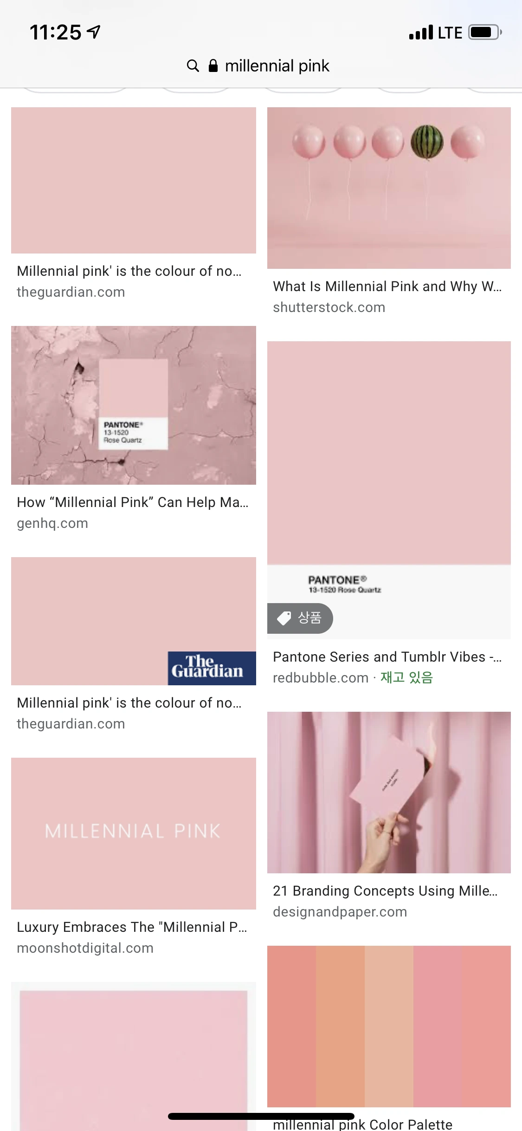Tap the search magnifier icon in address bar
The height and width of the screenshot is (1131, 522).
193,66
